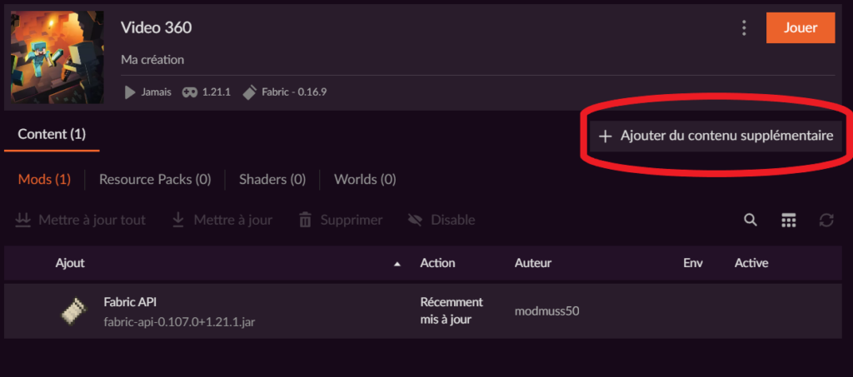
Task: Click Mettre à jour tout
Action: coord(81,220)
